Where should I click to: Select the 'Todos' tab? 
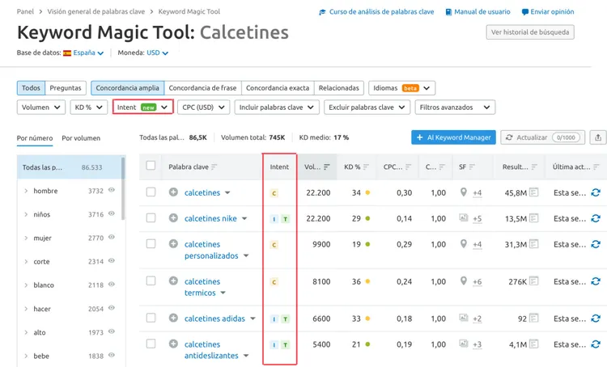[x=31, y=88]
